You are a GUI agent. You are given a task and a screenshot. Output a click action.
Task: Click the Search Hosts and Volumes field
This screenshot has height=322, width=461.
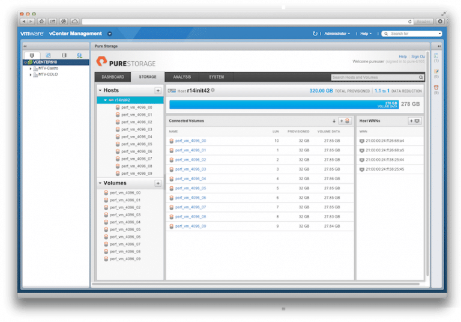[x=375, y=77]
